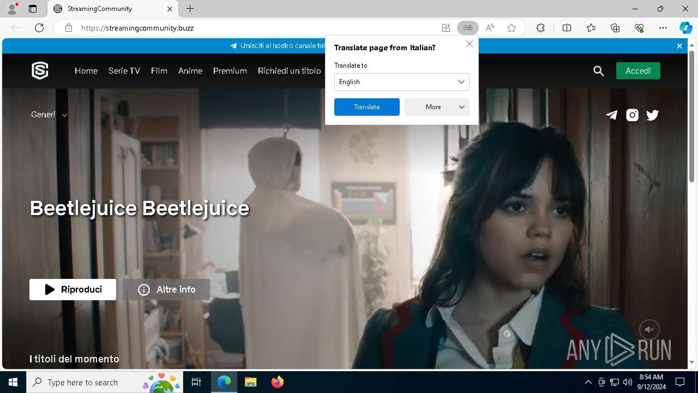Viewport: 698px width, 393px height.
Task: Click the blue Translate button
Action: 366,107
